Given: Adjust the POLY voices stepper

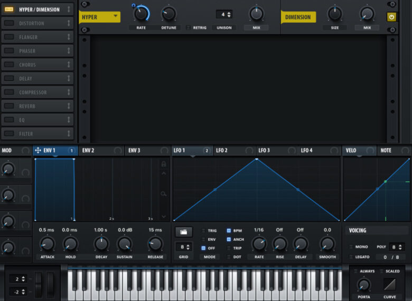Looking at the screenshot, I should click(397, 247).
